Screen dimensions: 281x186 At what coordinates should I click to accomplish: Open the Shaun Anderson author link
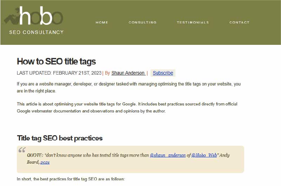(x=128, y=73)
